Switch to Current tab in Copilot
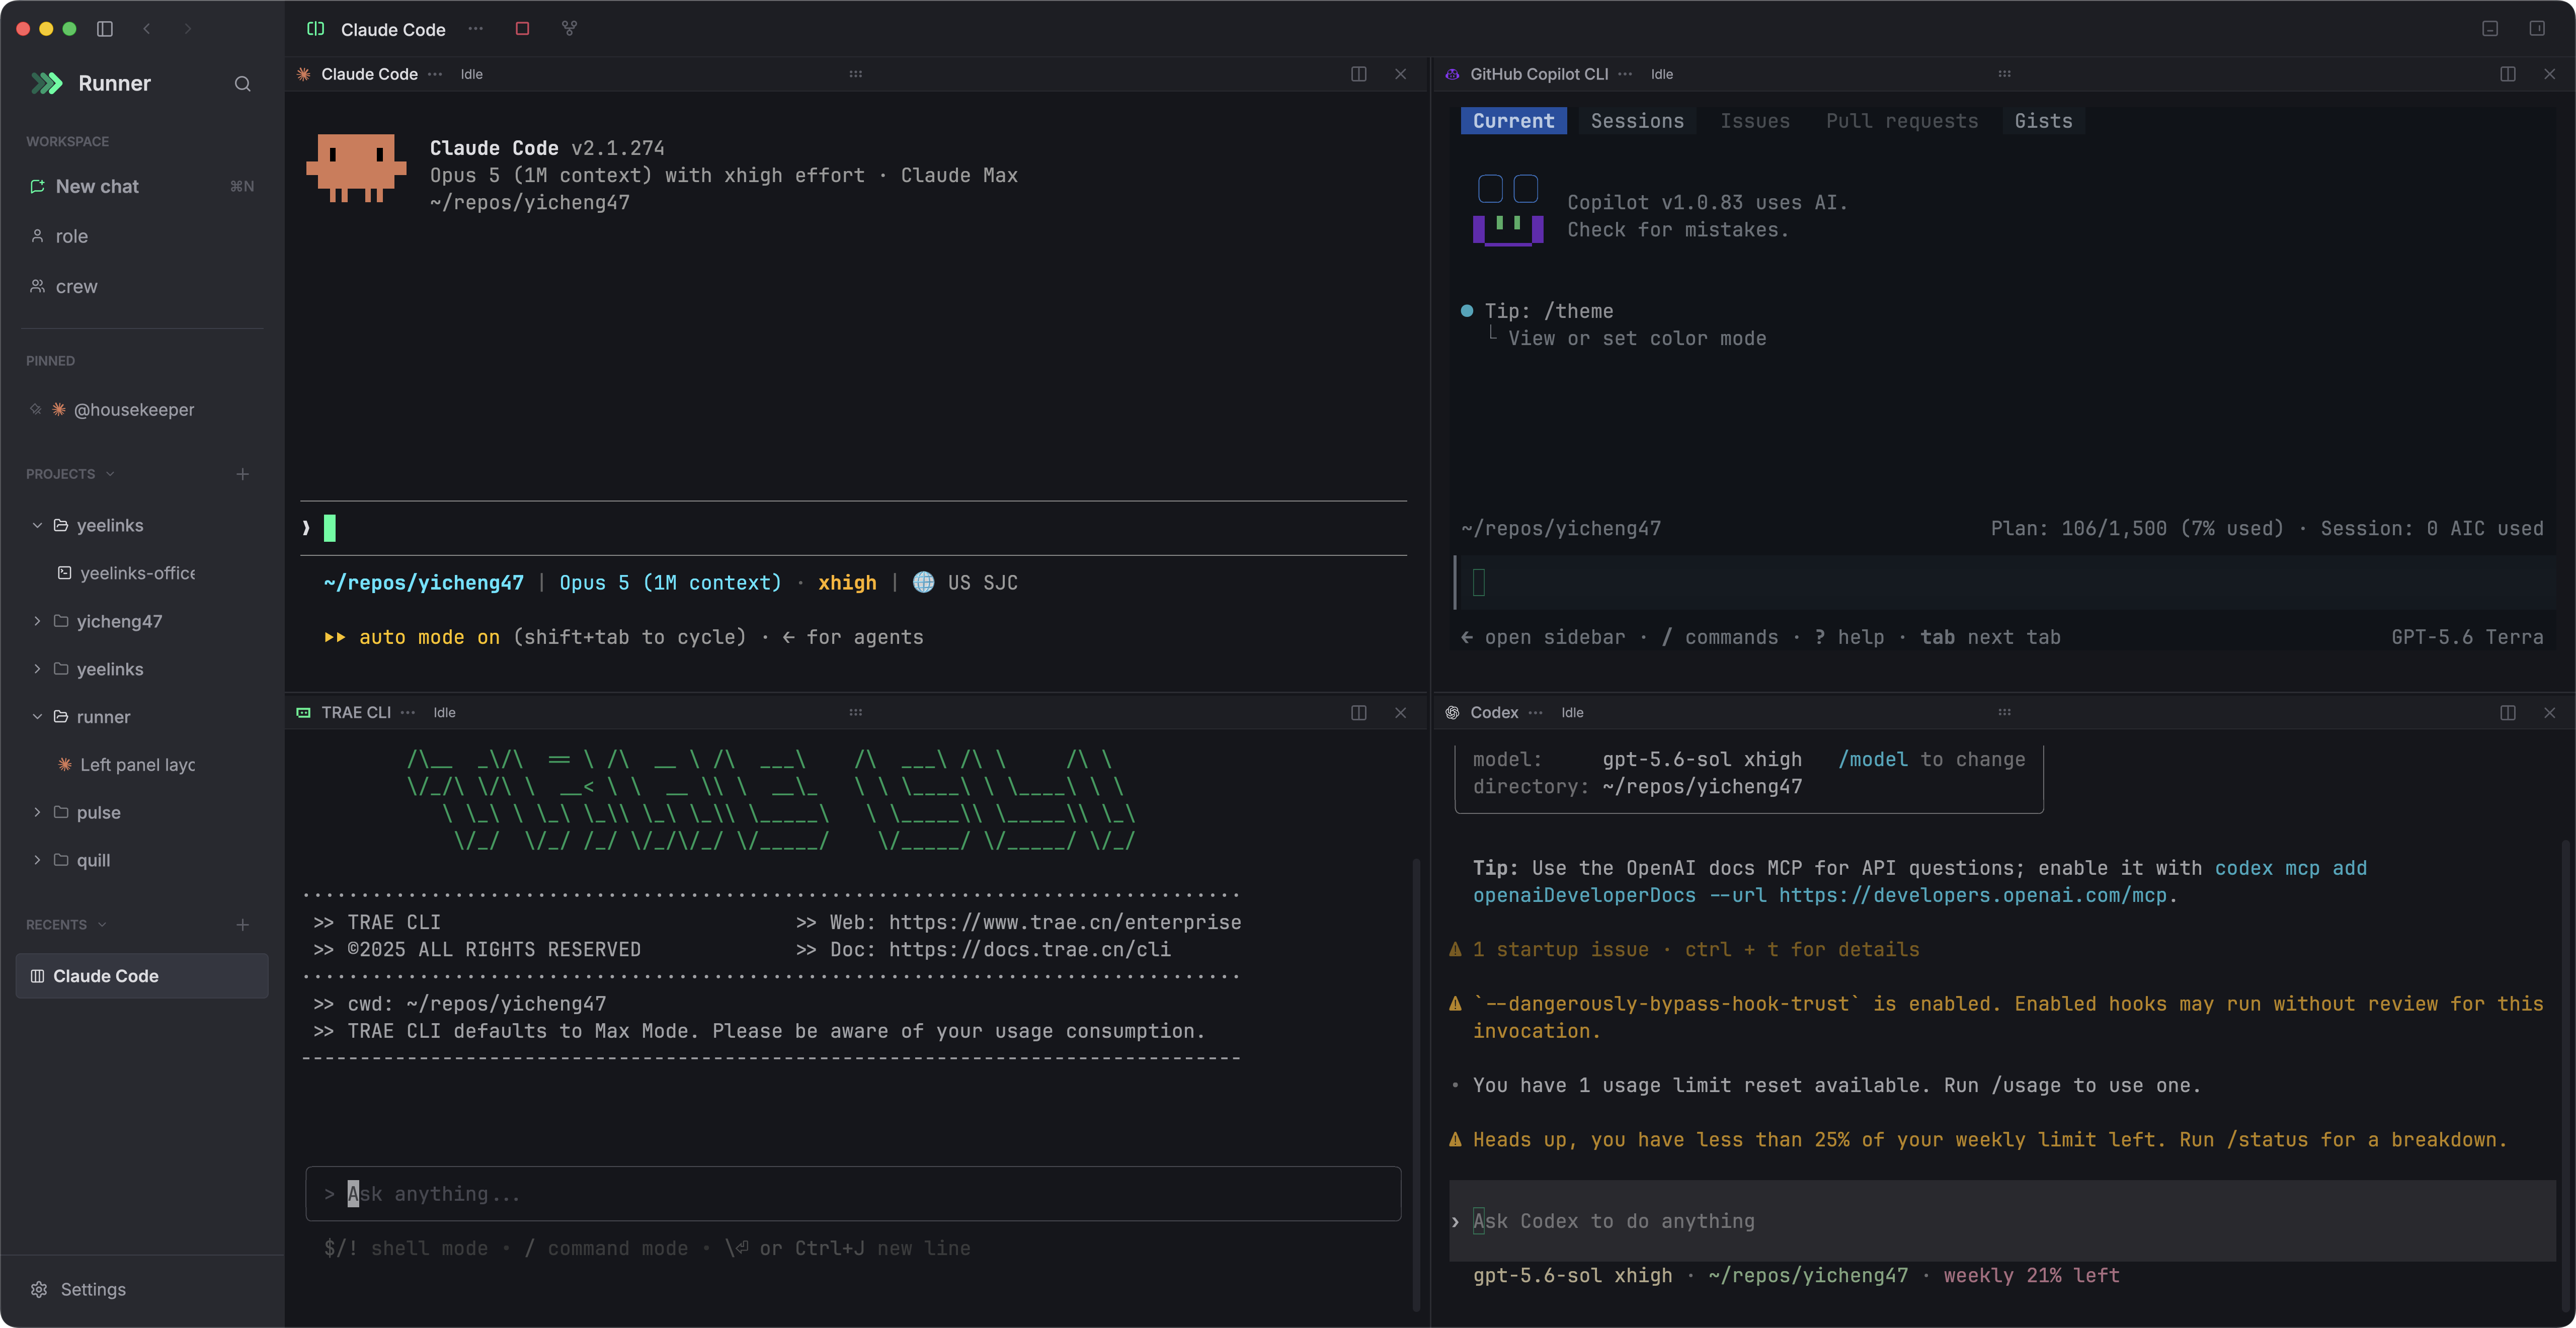 tap(1513, 121)
